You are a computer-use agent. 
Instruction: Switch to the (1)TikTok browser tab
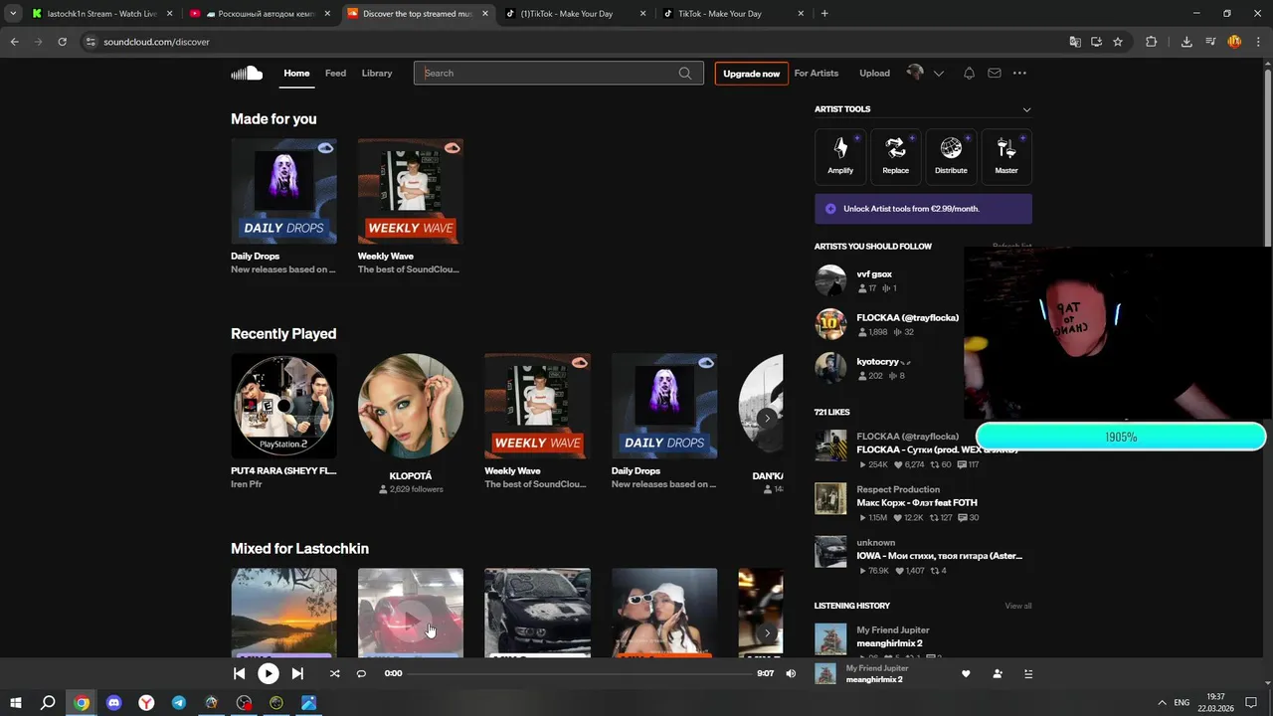click(x=574, y=14)
